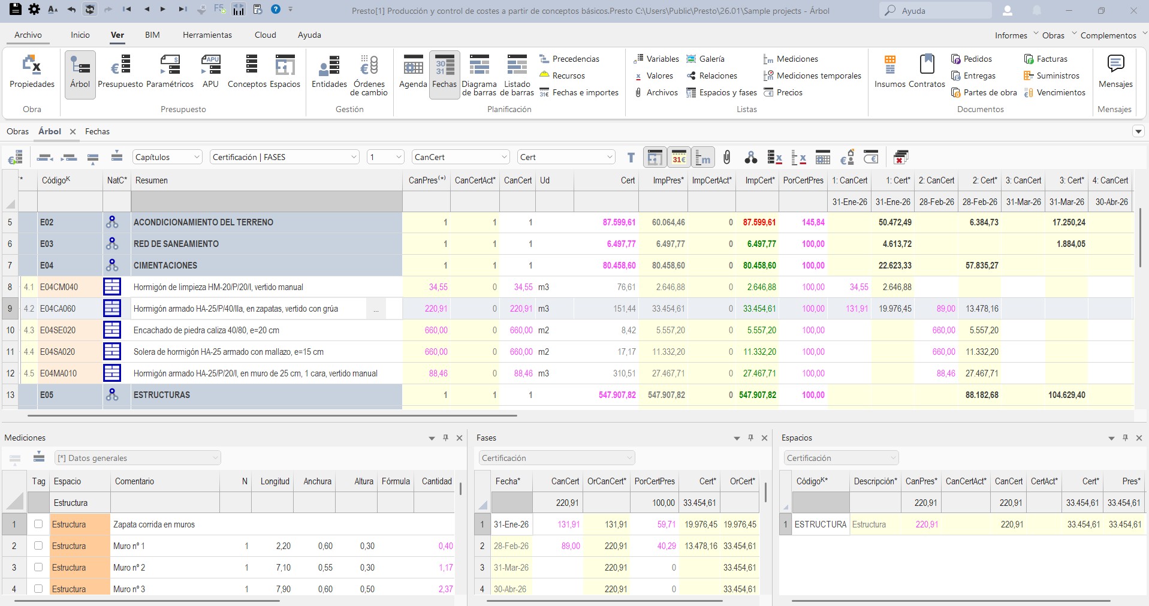Open the Contratos documents icon
Screen dimensions: 1149x606
pyautogui.click(x=927, y=73)
